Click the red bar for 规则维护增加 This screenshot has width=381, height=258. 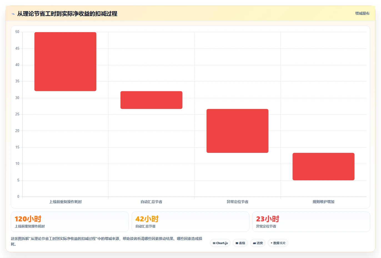[324, 166]
